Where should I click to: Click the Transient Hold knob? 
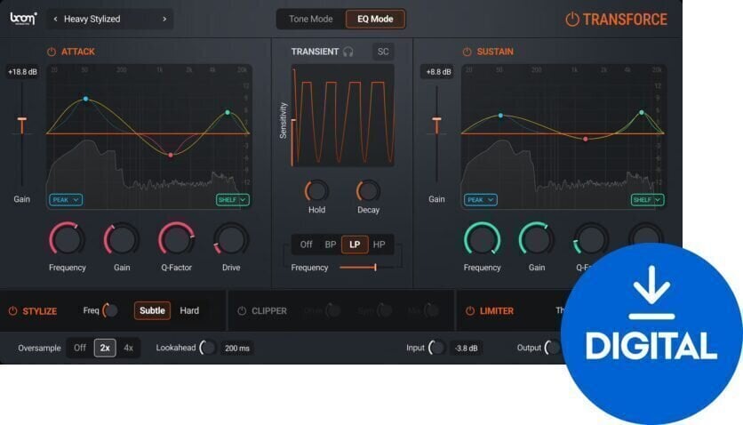pos(316,191)
